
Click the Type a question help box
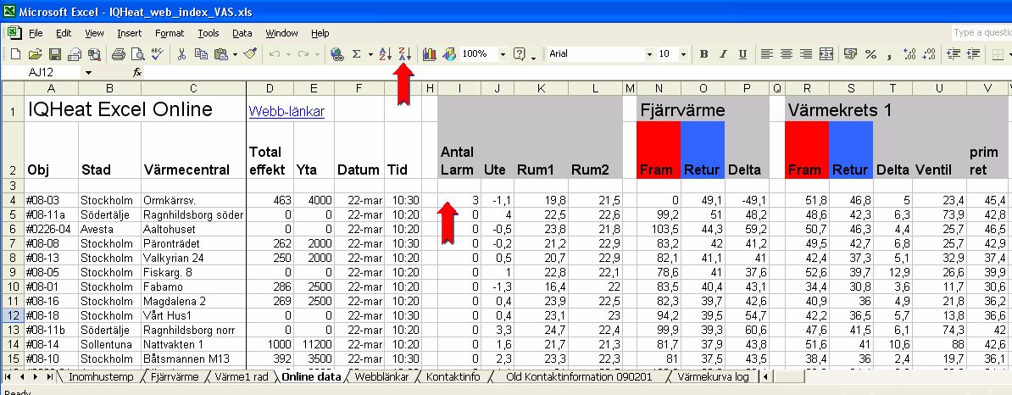981,33
